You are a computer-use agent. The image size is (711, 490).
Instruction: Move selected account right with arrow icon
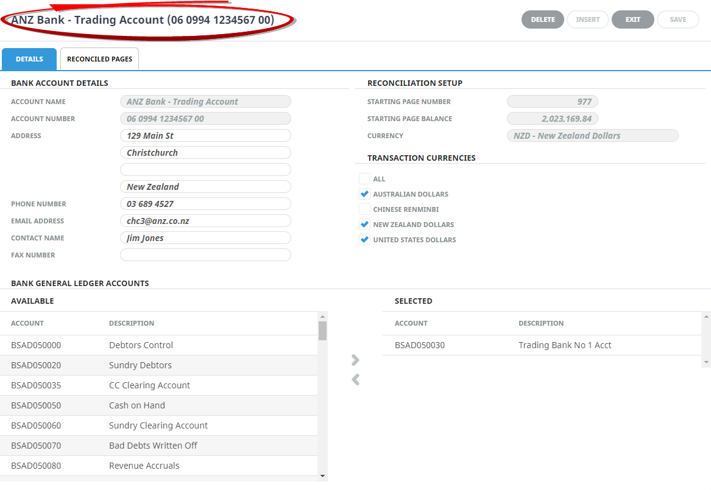tap(356, 360)
